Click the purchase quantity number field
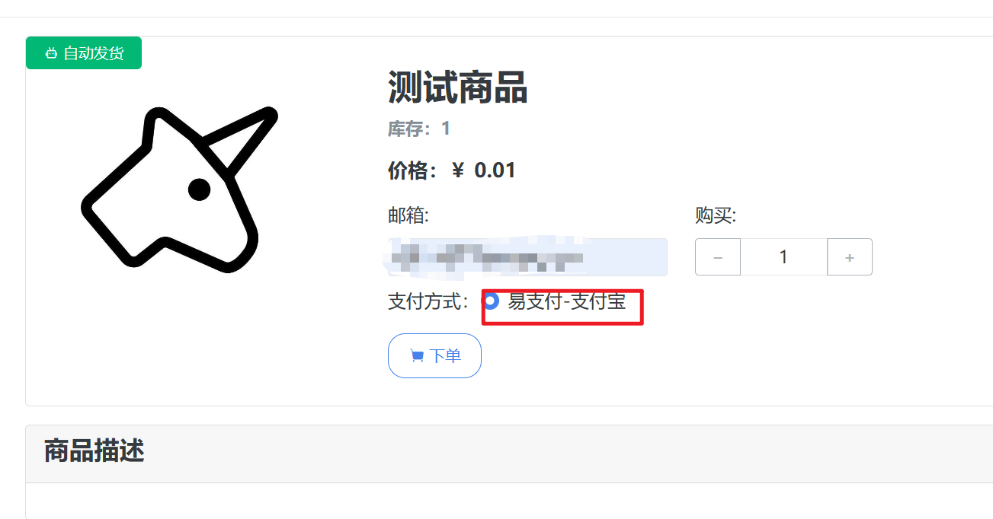 pyautogui.click(x=783, y=257)
